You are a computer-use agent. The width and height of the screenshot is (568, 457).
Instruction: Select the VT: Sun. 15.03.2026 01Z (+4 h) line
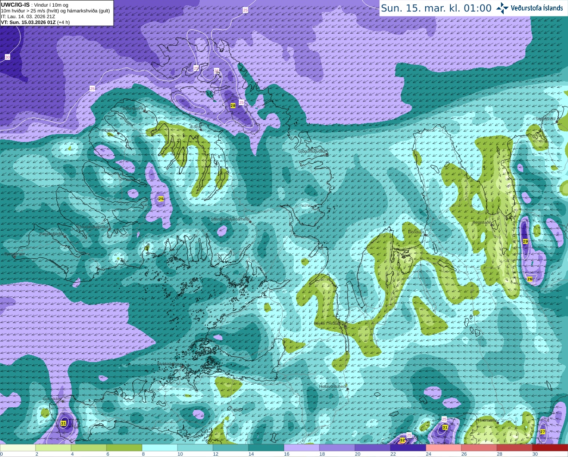pos(35,22)
